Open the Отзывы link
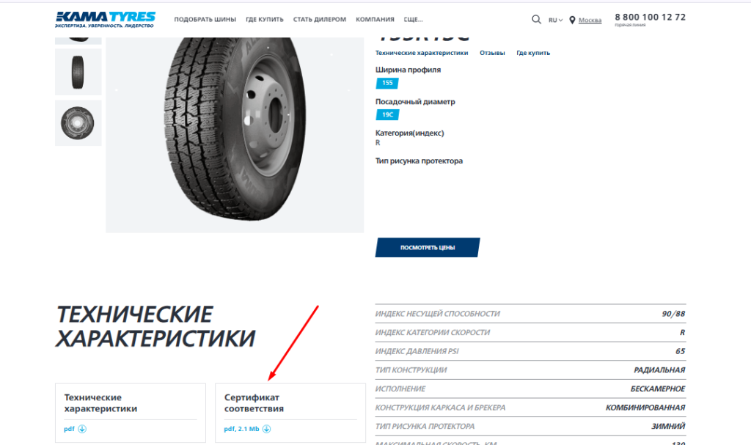 [x=492, y=53]
